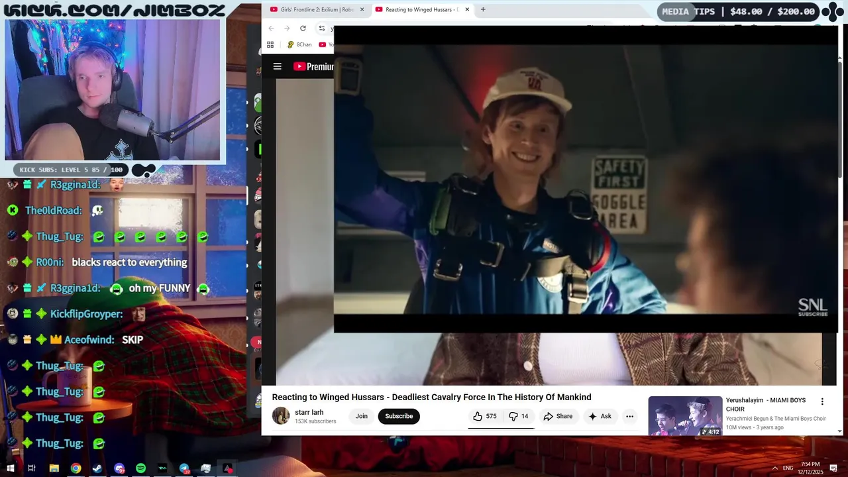
Task: Open Spotify from the taskbar
Action: point(140,468)
